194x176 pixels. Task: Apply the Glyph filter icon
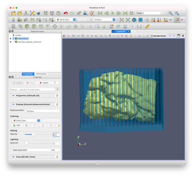point(55,26)
